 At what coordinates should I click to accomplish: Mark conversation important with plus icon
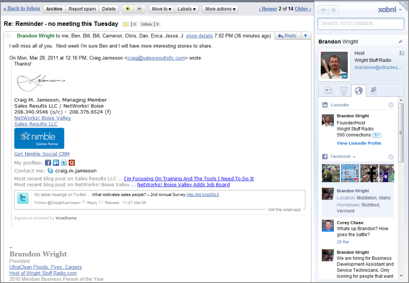point(128,9)
